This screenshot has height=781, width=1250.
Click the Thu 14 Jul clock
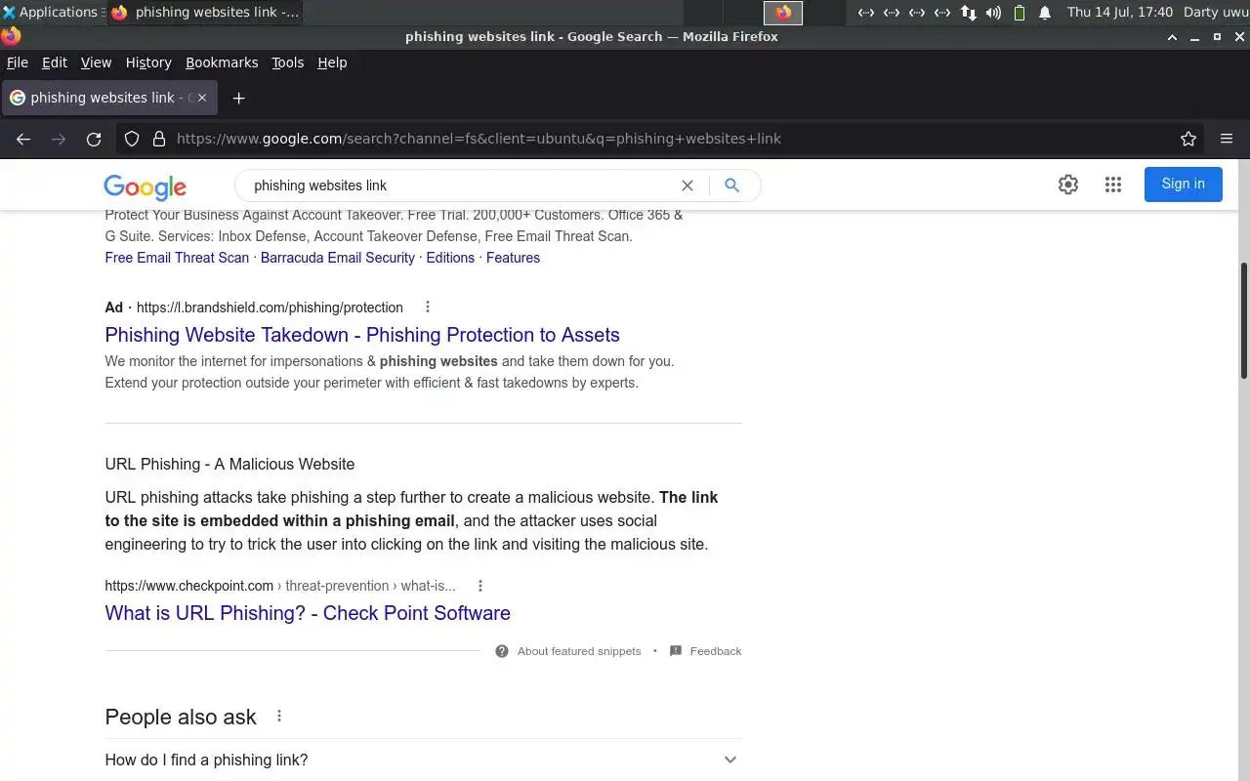[1120, 13]
